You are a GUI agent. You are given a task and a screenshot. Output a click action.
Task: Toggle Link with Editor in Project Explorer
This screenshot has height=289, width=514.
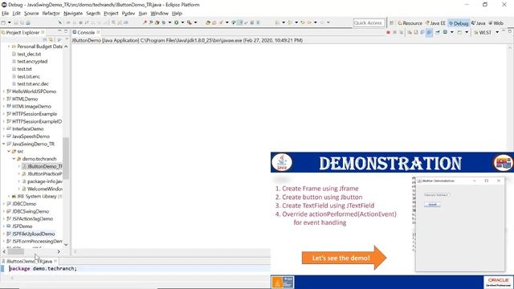(51, 39)
